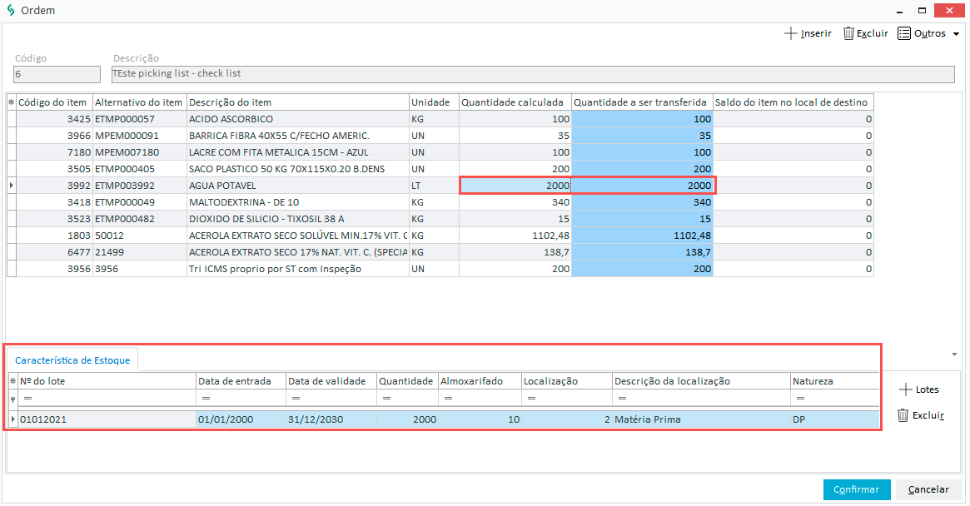The image size is (970, 506).
Task: Sort by Código do item column header
Action: click(x=54, y=102)
